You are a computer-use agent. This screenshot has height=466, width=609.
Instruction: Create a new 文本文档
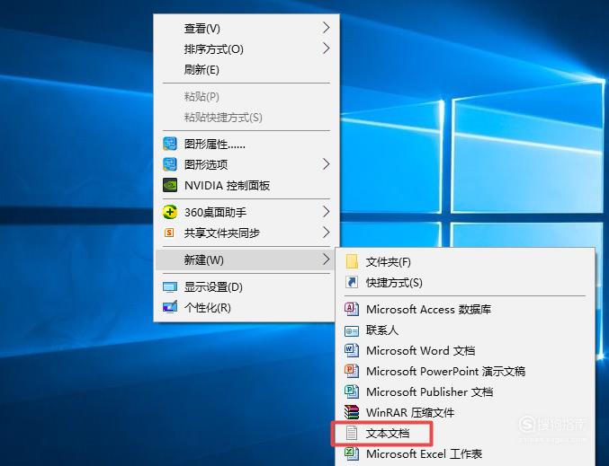click(x=465, y=433)
